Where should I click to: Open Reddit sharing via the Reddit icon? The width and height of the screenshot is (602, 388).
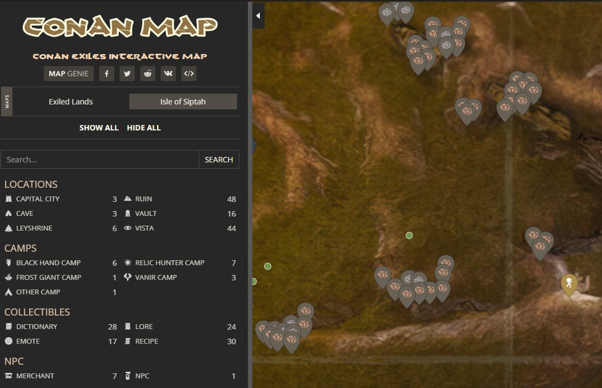pyautogui.click(x=148, y=73)
